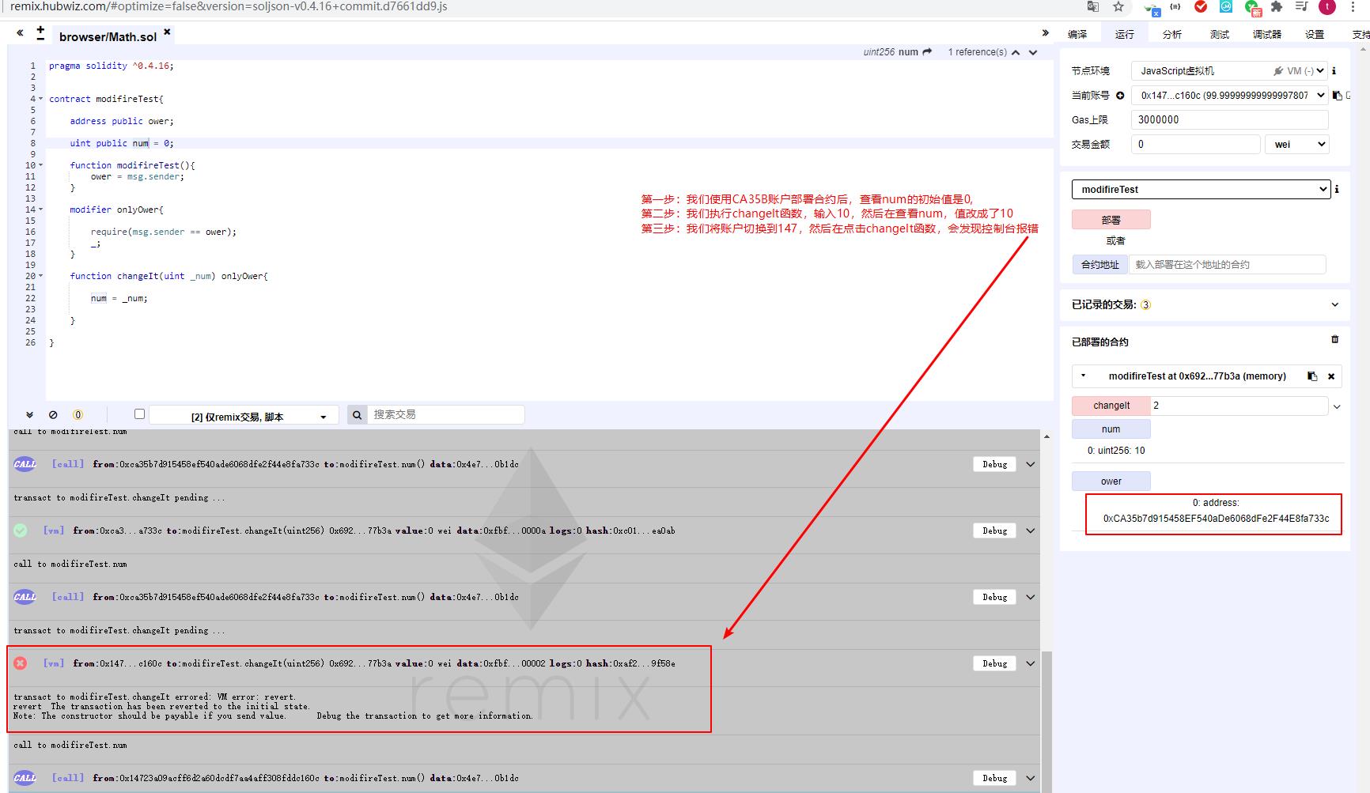The width and height of the screenshot is (1370, 793).
Task: Open the current account 0x147...c160c dropdown
Action: 1229,95
